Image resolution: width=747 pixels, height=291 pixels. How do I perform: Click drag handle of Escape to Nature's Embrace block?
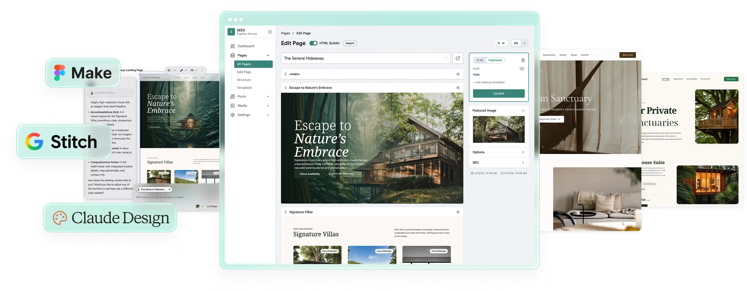point(286,88)
